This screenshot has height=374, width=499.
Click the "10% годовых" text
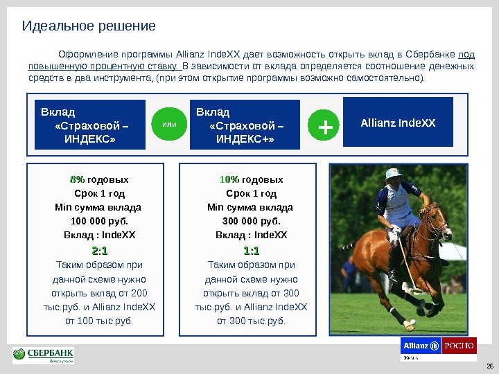(251, 179)
